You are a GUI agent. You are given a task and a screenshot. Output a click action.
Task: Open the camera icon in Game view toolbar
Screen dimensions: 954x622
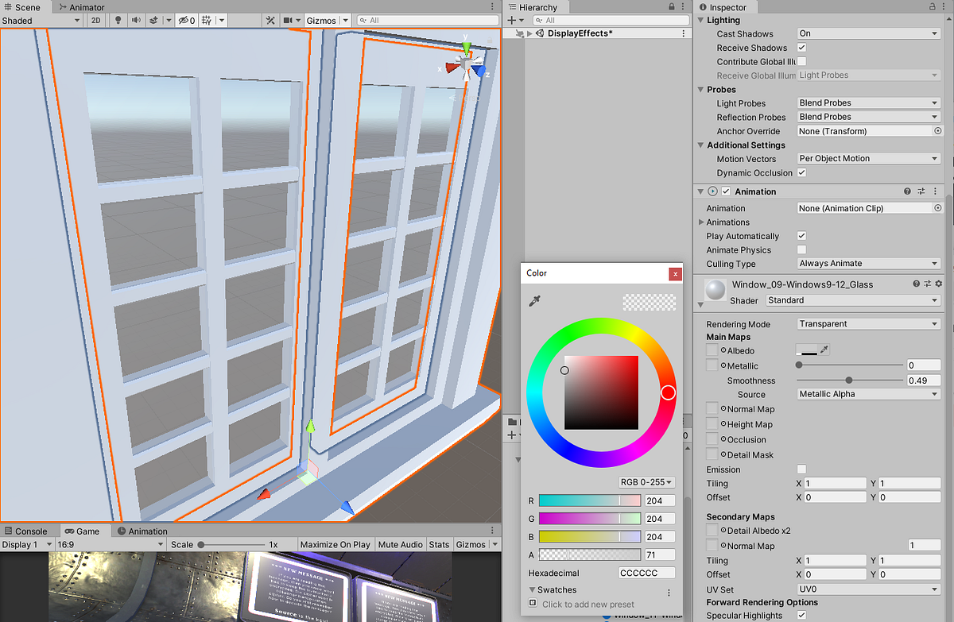click(x=68, y=531)
